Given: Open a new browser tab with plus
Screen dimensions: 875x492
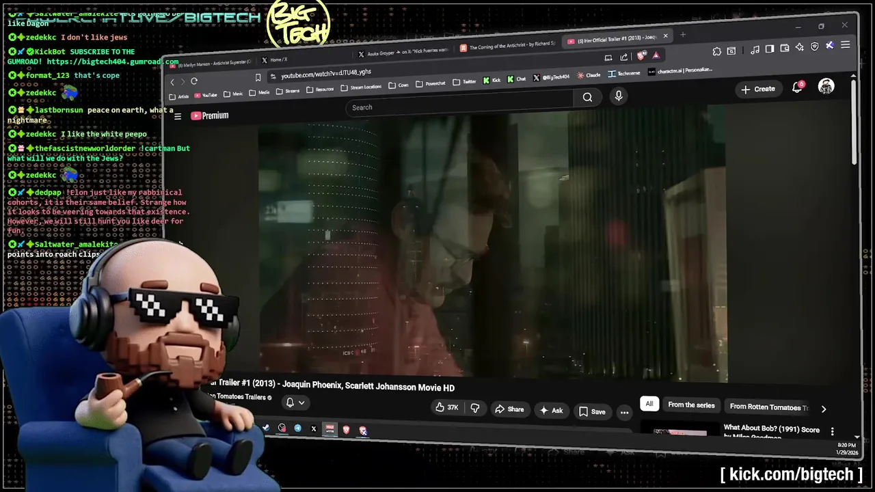Looking at the screenshot, I should (x=682, y=35).
